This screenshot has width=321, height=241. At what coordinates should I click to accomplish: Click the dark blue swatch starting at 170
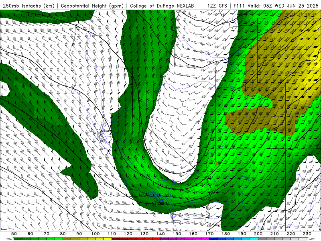pos(213,239)
